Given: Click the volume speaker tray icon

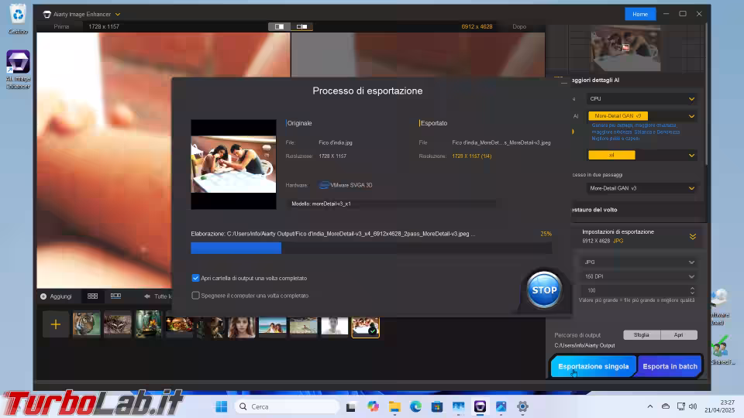Looking at the screenshot, I should pos(693,406).
